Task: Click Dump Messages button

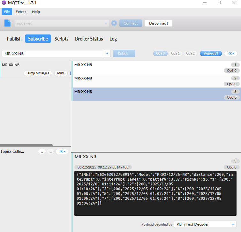Action: (38, 73)
